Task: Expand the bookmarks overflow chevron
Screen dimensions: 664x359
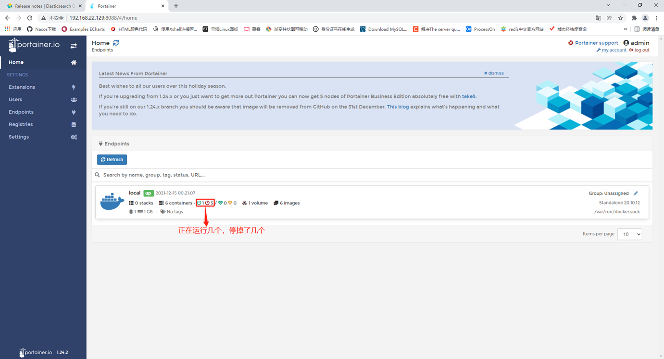Action: pos(626,29)
